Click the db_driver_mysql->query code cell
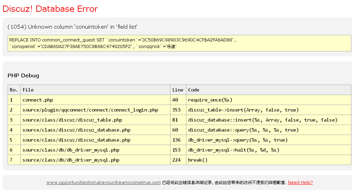This screenshot has height=193, width=352. click(268, 140)
